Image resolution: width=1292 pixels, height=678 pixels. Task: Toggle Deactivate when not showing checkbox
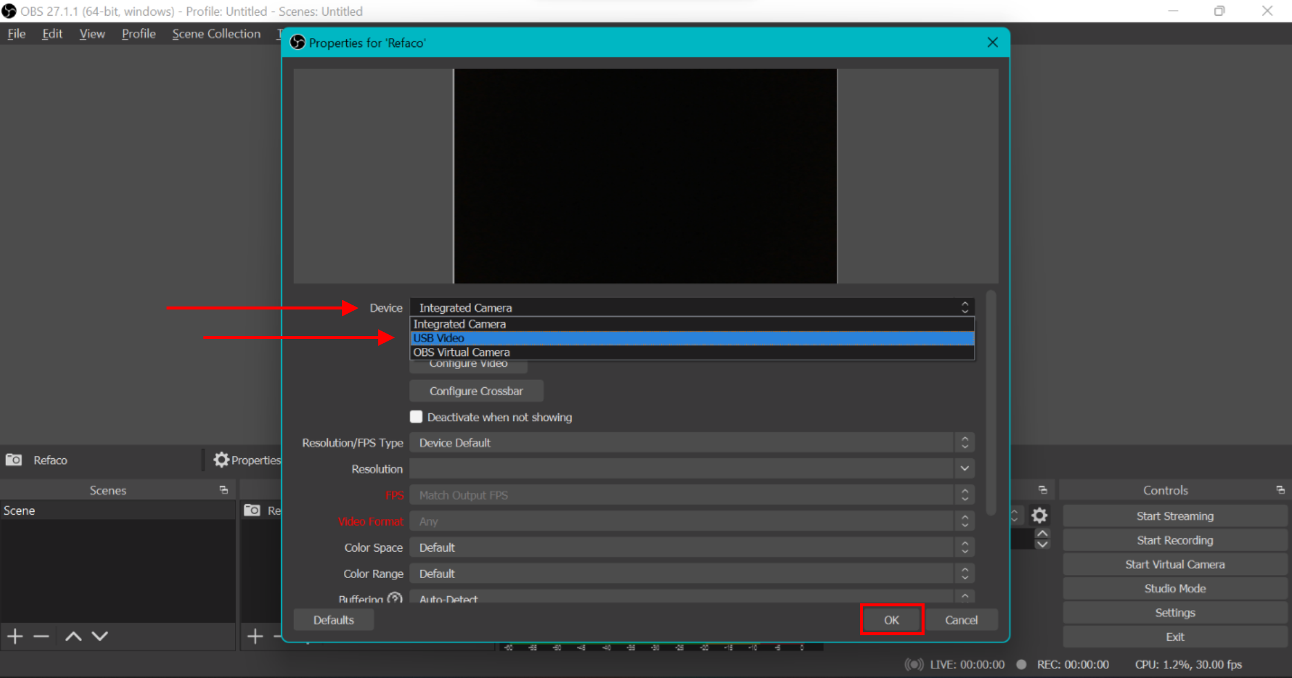coord(416,417)
